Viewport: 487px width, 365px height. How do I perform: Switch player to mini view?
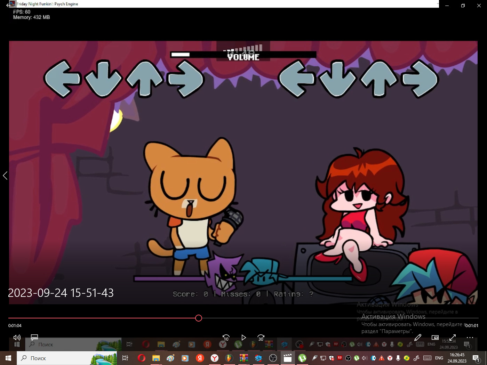click(435, 338)
